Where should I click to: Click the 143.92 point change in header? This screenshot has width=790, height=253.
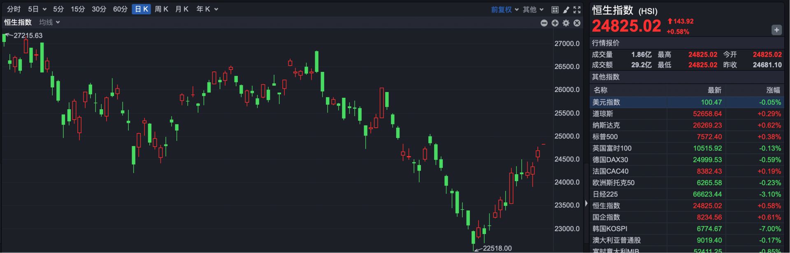tap(683, 21)
